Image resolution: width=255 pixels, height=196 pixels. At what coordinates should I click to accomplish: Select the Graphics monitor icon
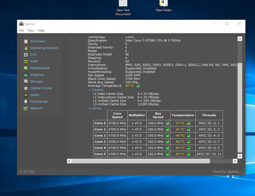pyautogui.click(x=26, y=75)
